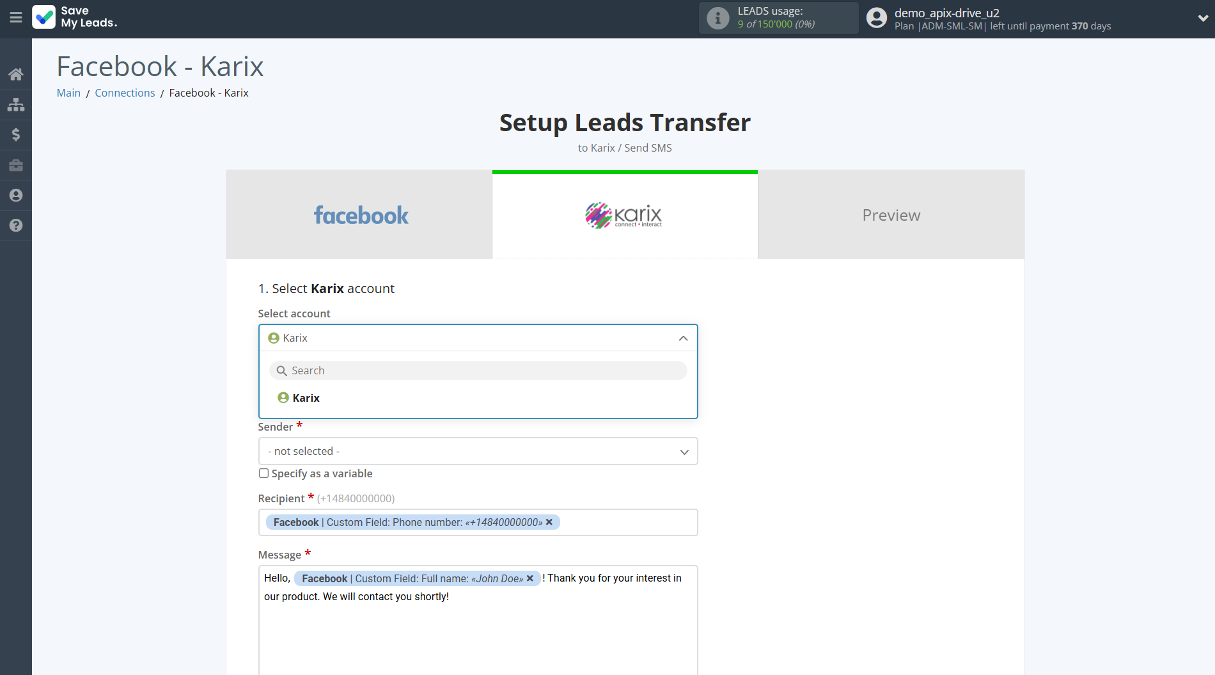
Task: Switch to the Preview tab
Action: pyautogui.click(x=891, y=214)
